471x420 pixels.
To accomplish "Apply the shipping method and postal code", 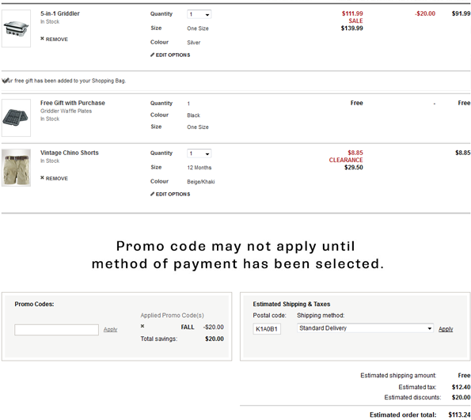I will tap(446, 329).
